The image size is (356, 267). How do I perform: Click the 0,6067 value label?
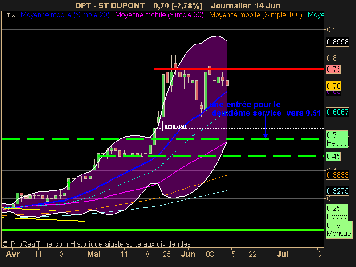[337, 112]
